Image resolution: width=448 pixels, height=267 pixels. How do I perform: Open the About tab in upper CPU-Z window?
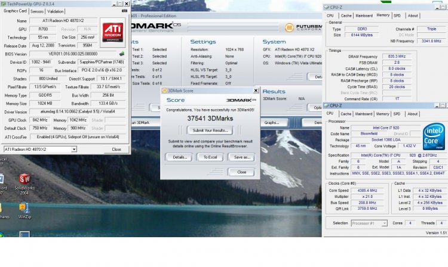[x=413, y=15]
